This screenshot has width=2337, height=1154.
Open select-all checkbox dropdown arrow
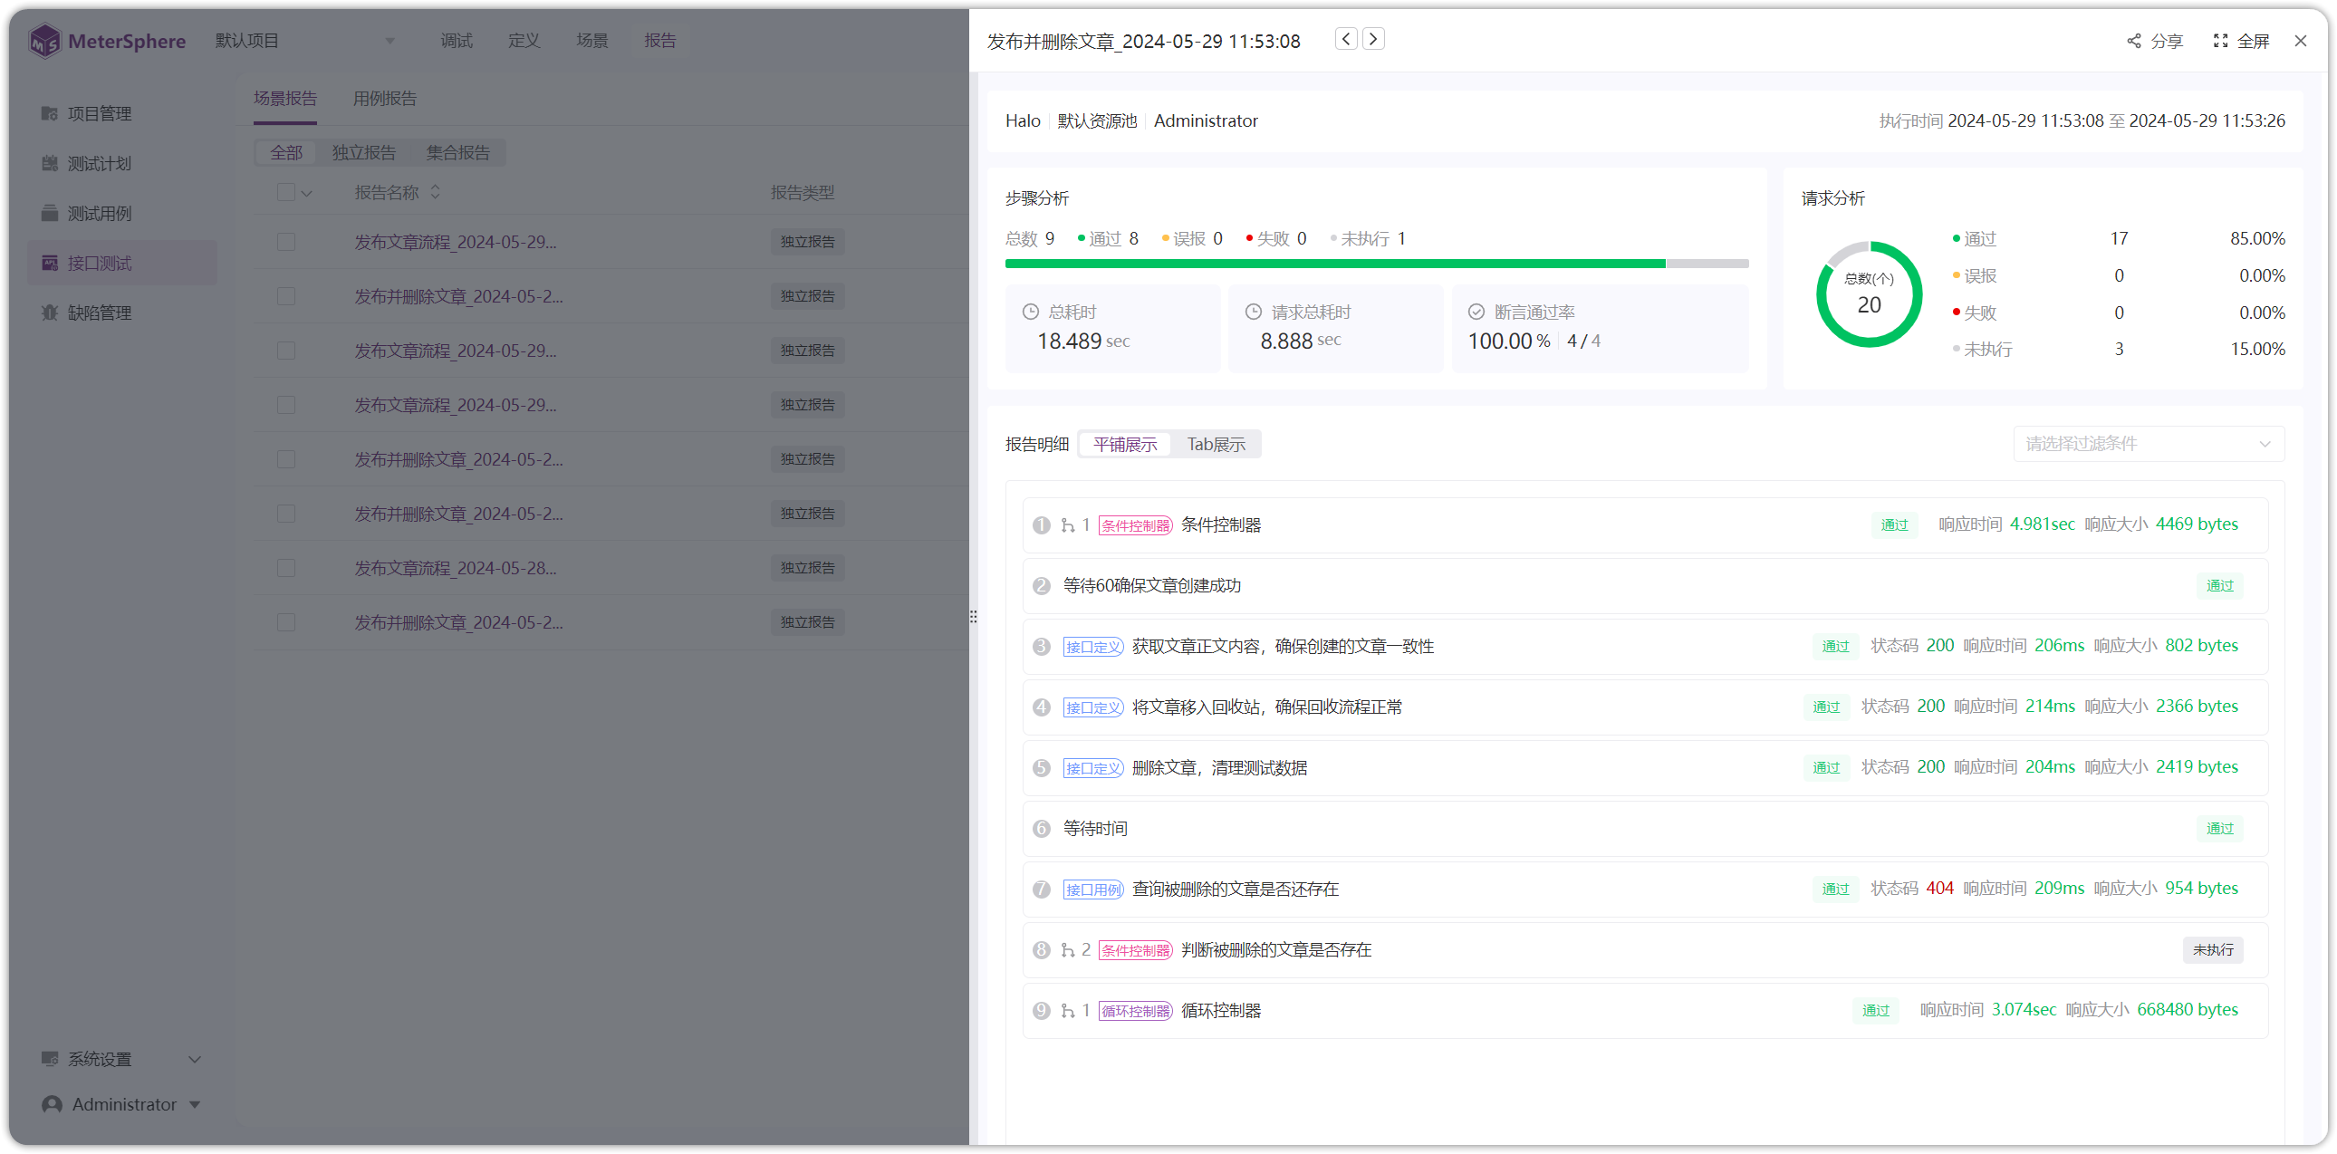307,193
